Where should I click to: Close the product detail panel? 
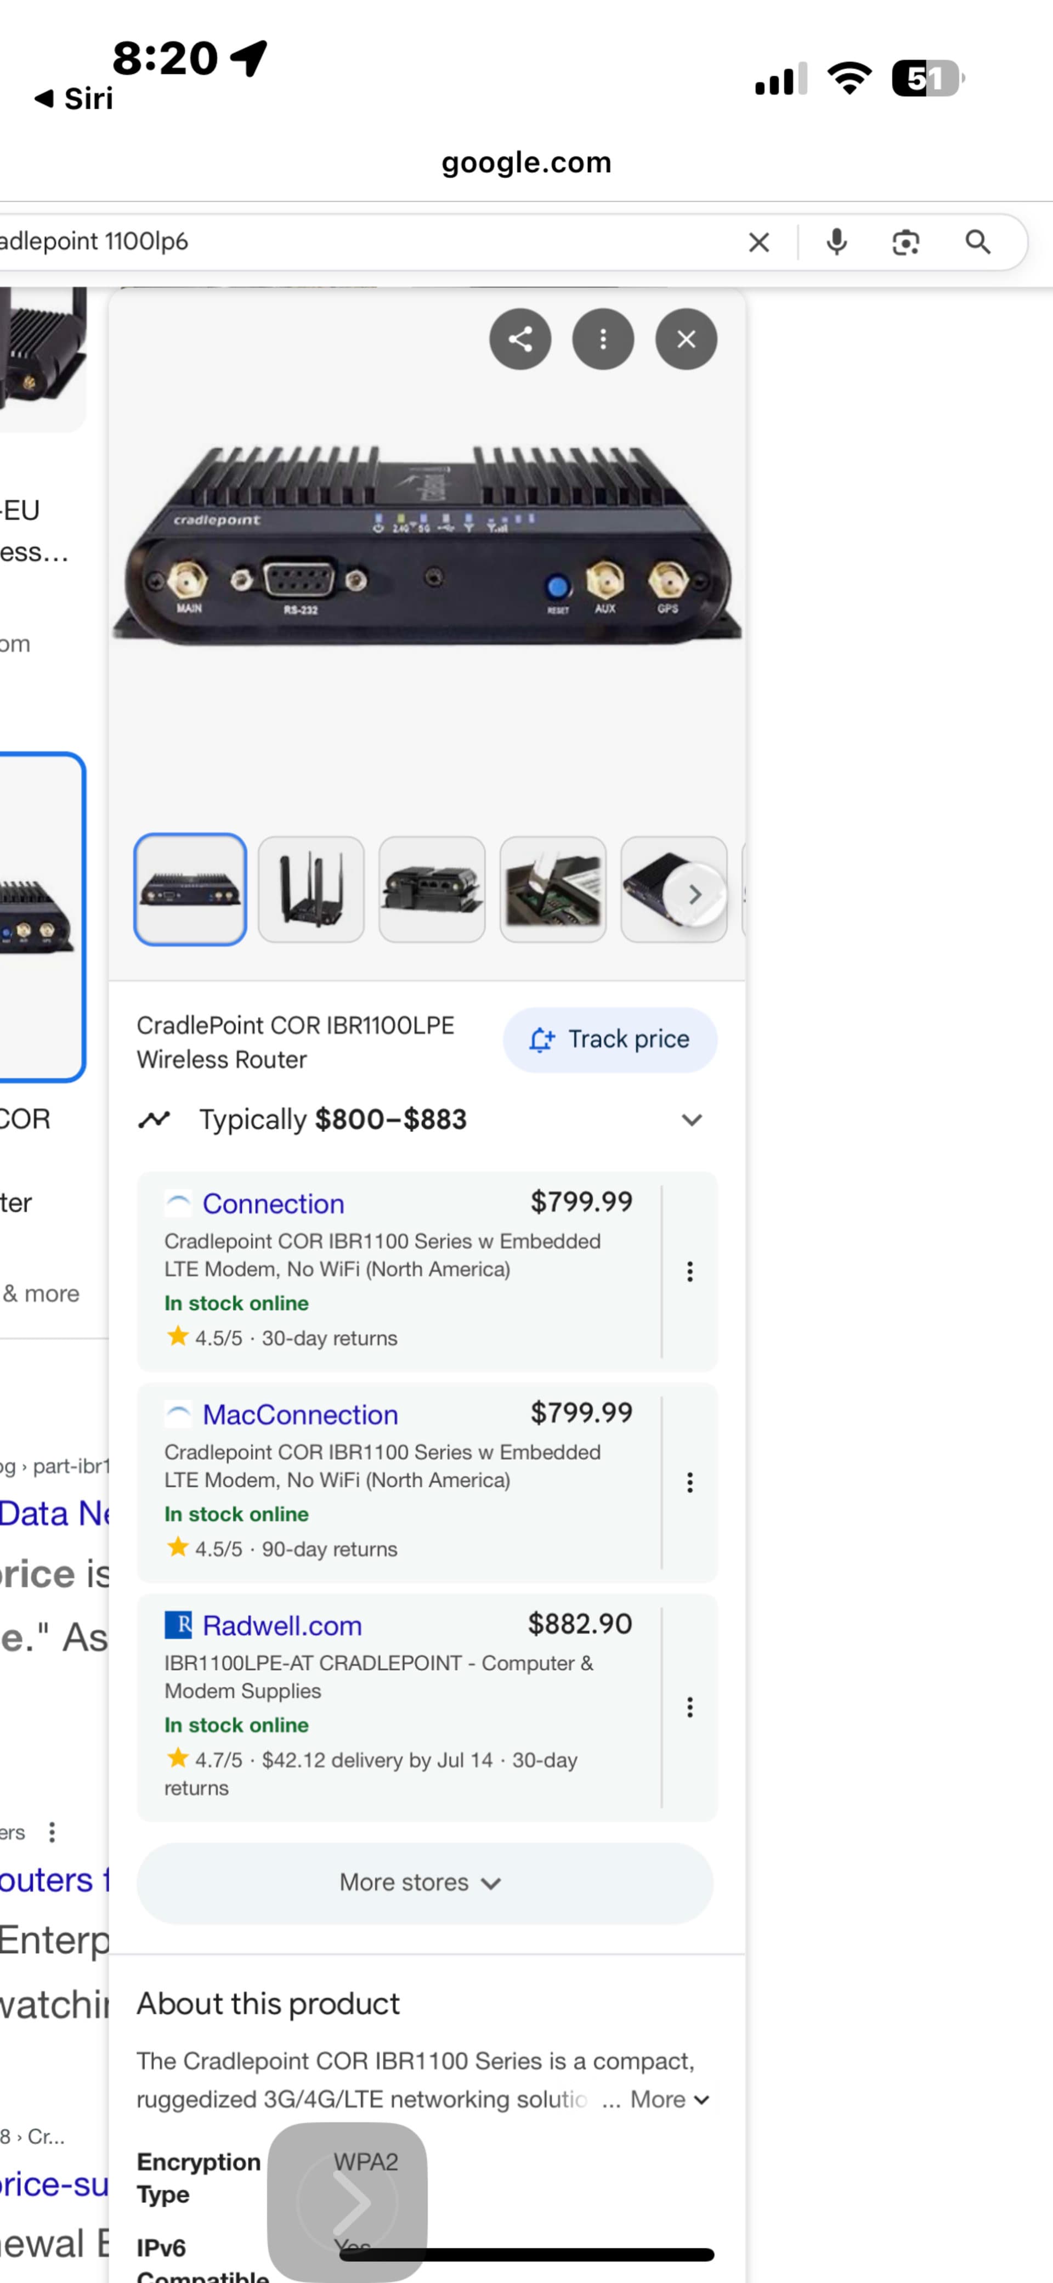(x=685, y=340)
